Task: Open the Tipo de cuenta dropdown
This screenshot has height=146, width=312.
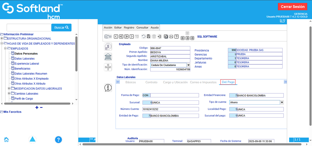Action: pos(282,102)
